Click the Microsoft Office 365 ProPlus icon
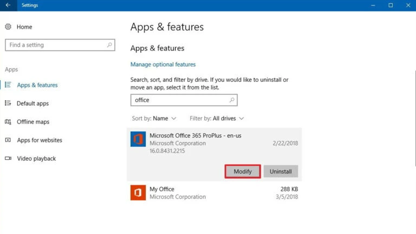The height and width of the screenshot is (234, 416). click(138, 139)
